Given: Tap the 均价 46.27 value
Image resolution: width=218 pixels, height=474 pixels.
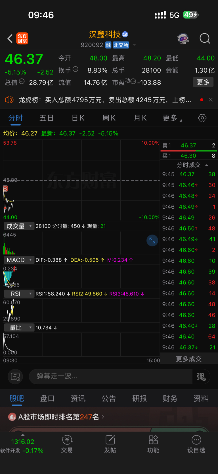Looking at the screenshot, I should [x=20, y=133].
